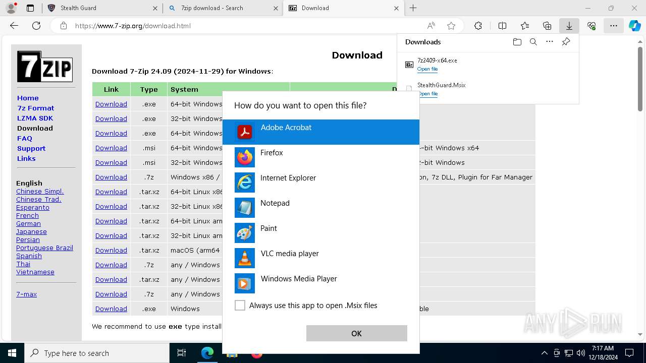Screen dimensions: 646x363
Task: Click the 7-Zip logo
Action: click(x=45, y=67)
